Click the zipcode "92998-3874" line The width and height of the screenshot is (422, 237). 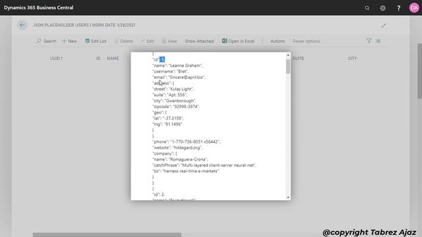176,107
